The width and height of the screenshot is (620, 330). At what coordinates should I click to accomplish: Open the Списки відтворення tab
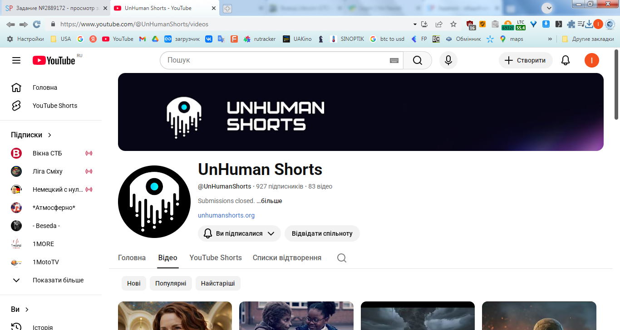(287, 258)
